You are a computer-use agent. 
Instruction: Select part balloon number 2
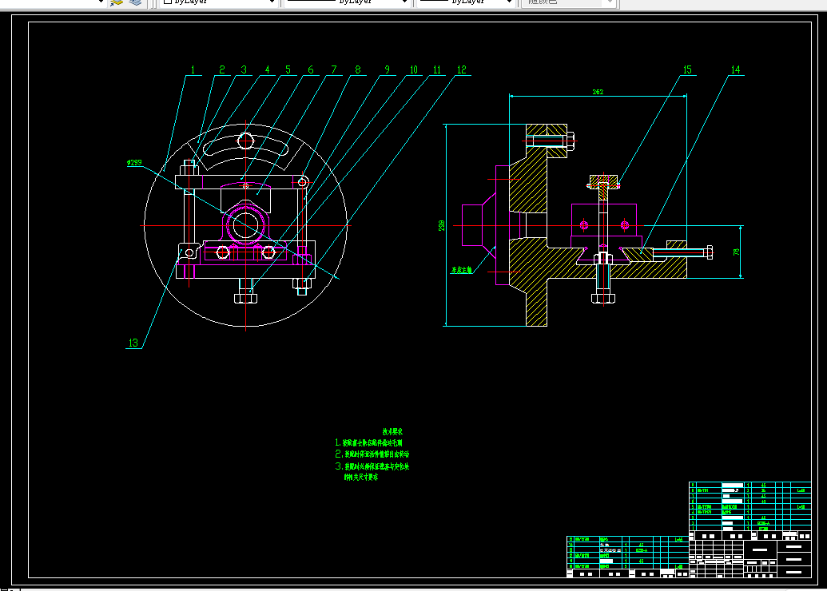(x=222, y=69)
